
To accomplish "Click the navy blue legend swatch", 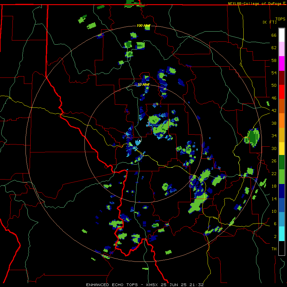I will click(x=282, y=191).
